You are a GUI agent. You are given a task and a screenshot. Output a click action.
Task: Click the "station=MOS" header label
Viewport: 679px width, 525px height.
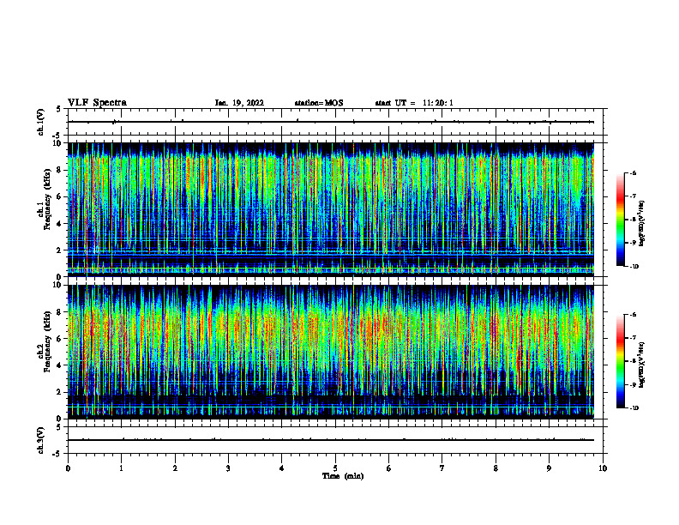click(319, 103)
